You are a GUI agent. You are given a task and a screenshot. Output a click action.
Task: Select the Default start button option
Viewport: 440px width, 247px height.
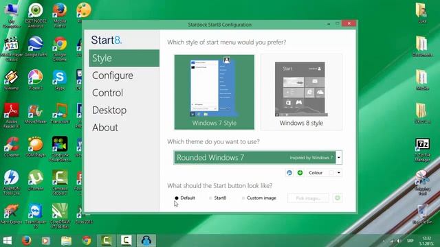point(185,198)
